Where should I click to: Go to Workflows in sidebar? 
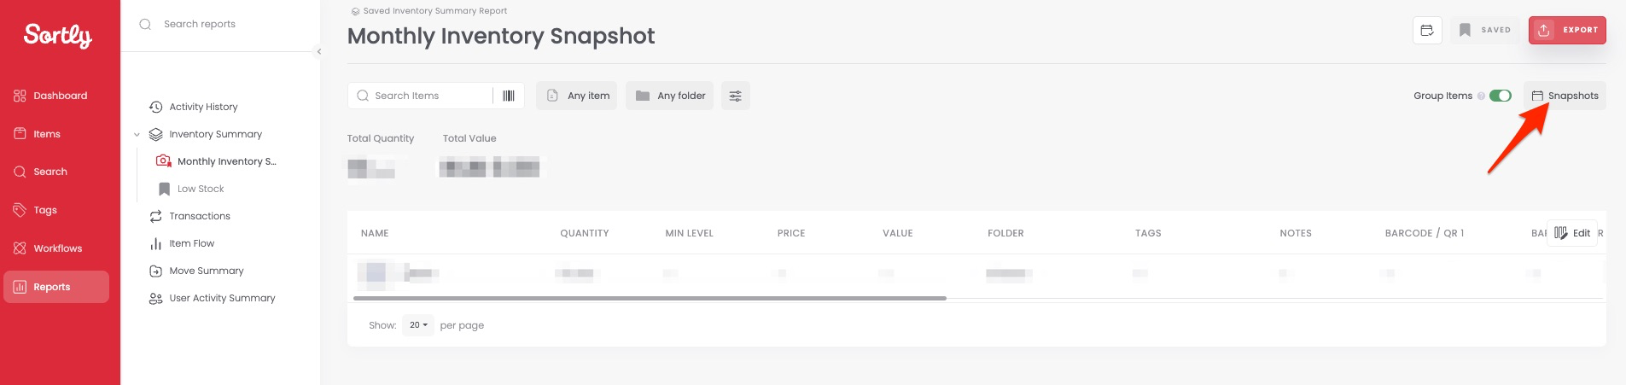(x=57, y=248)
